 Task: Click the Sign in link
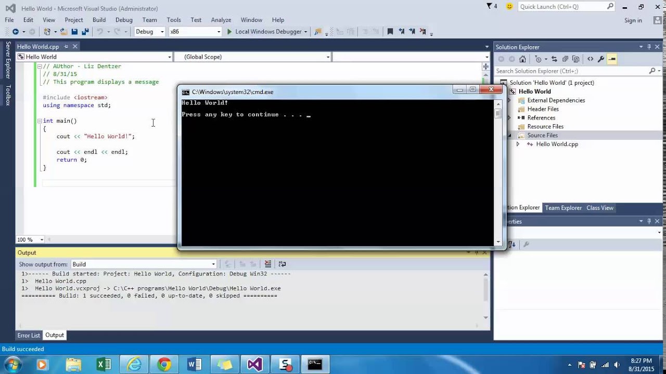(633, 20)
